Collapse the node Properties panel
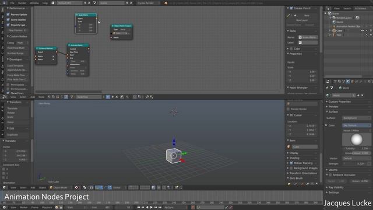The height and width of the screenshot is (210, 373). click(295, 54)
